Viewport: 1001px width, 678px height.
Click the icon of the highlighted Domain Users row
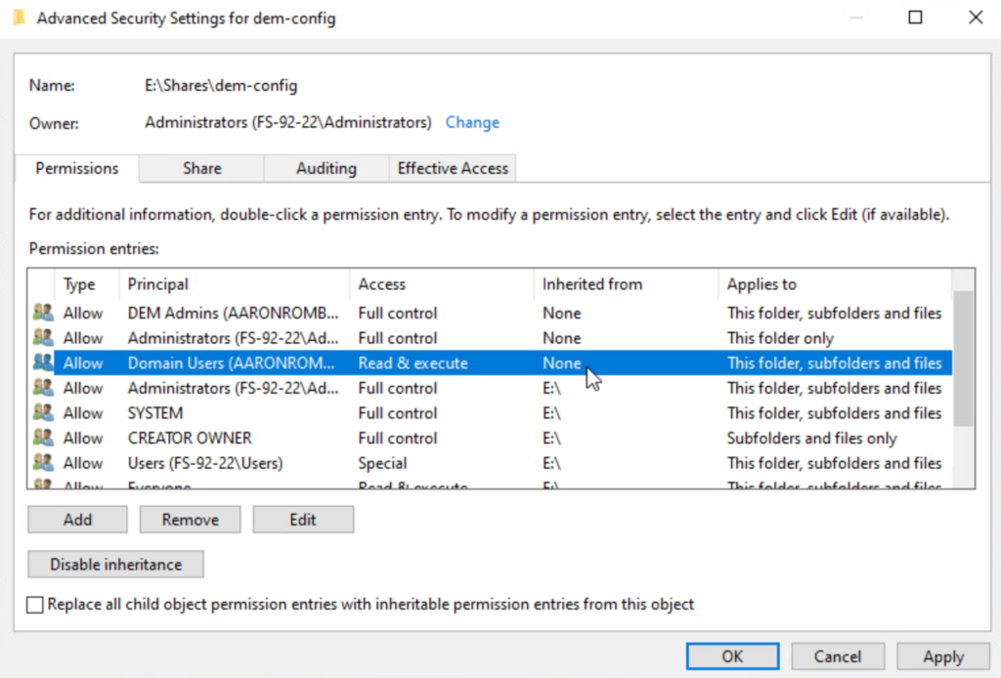(x=42, y=363)
